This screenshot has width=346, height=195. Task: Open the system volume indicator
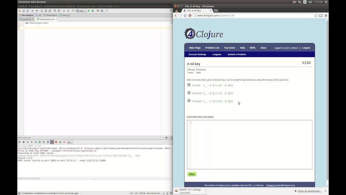click(310, 2)
